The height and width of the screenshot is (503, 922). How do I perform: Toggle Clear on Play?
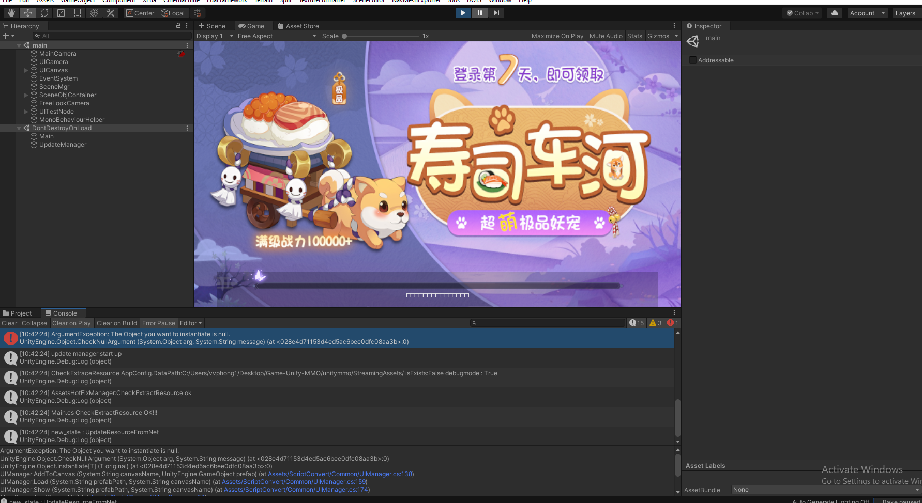pos(71,323)
